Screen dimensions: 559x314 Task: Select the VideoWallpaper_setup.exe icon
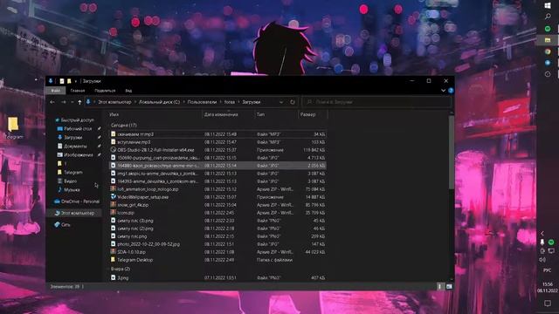coord(113,197)
